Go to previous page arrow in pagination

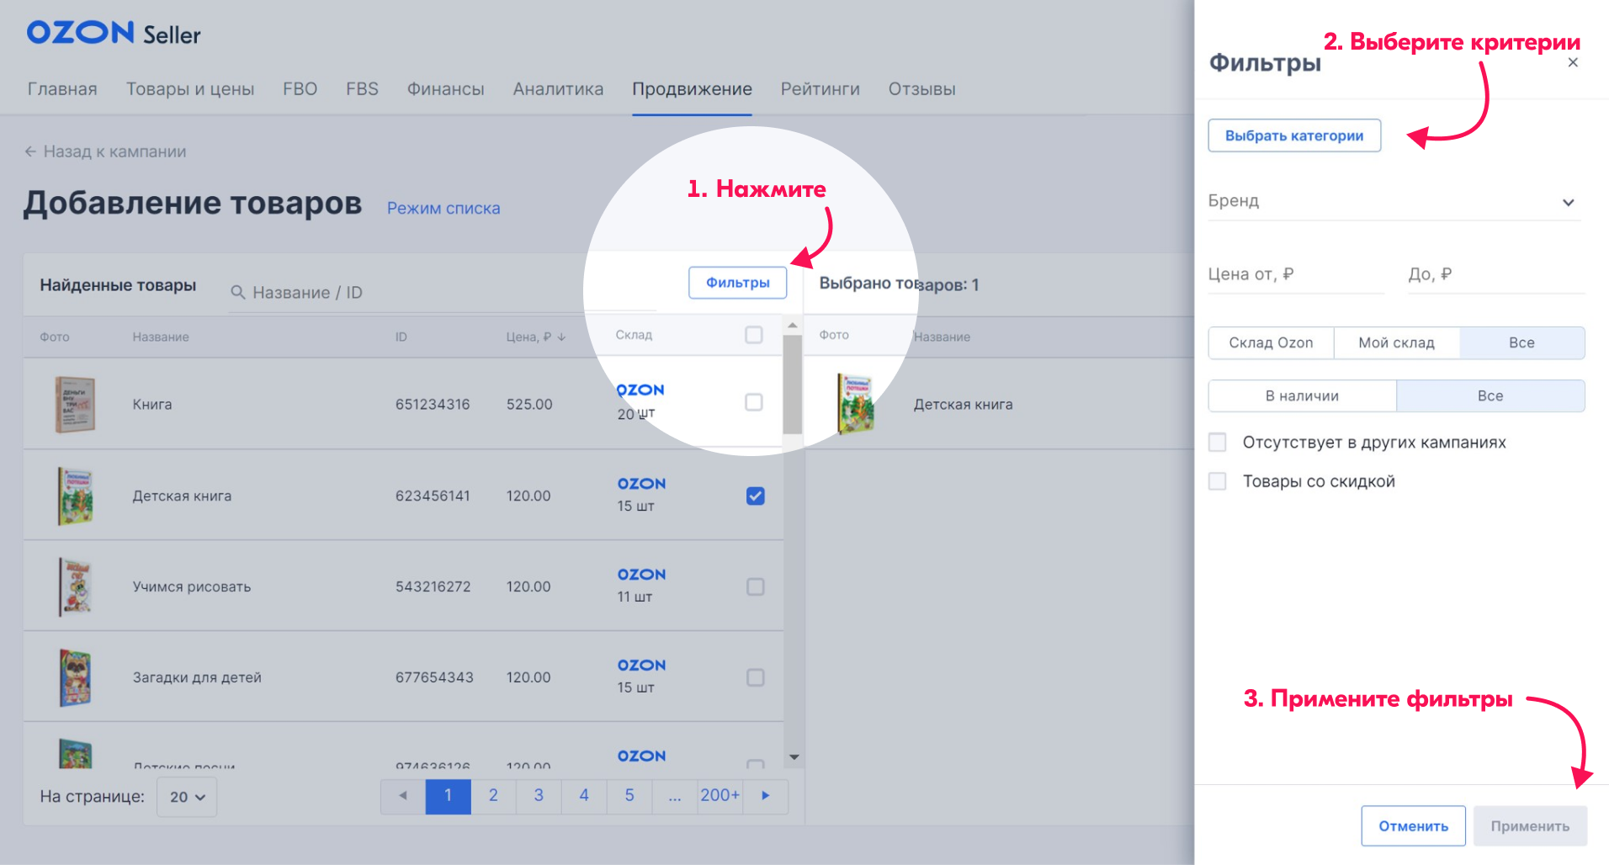403,796
